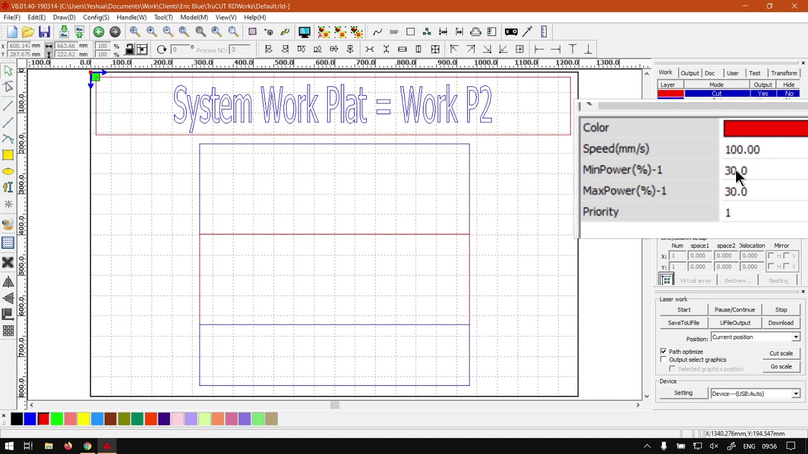The width and height of the screenshot is (808, 454).
Task: Click the SaveToUFile button
Action: pos(684,323)
